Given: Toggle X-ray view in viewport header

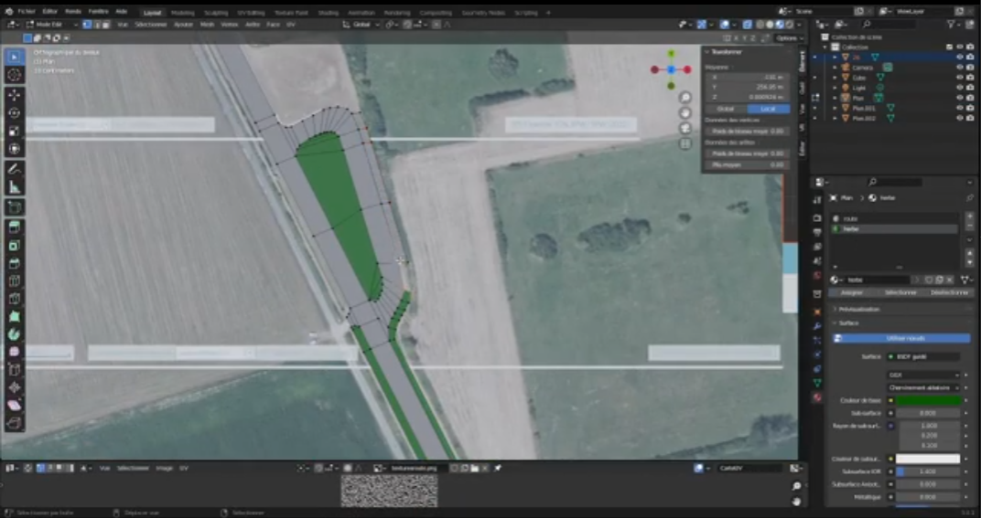Looking at the screenshot, I should [747, 25].
